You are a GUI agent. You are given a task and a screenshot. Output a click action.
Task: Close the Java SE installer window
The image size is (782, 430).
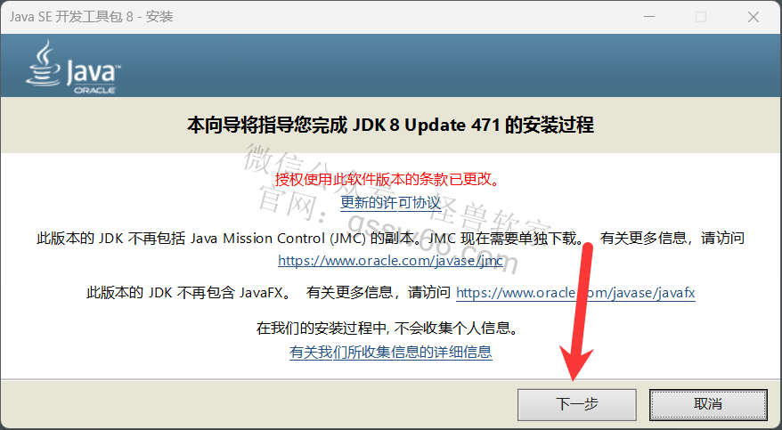click(x=753, y=16)
